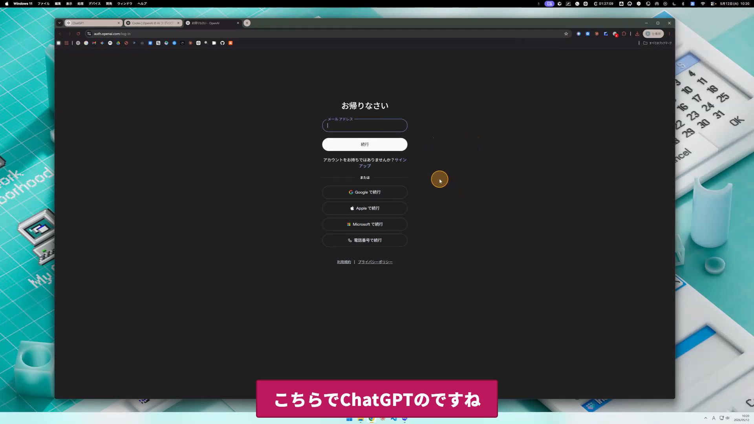Click the Windows Start button in taskbar

point(349,419)
